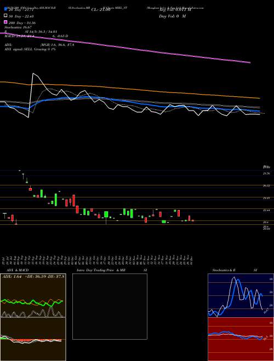
Task: Click the 'CL: 21.00' closing price label
Action: pos(101,10)
